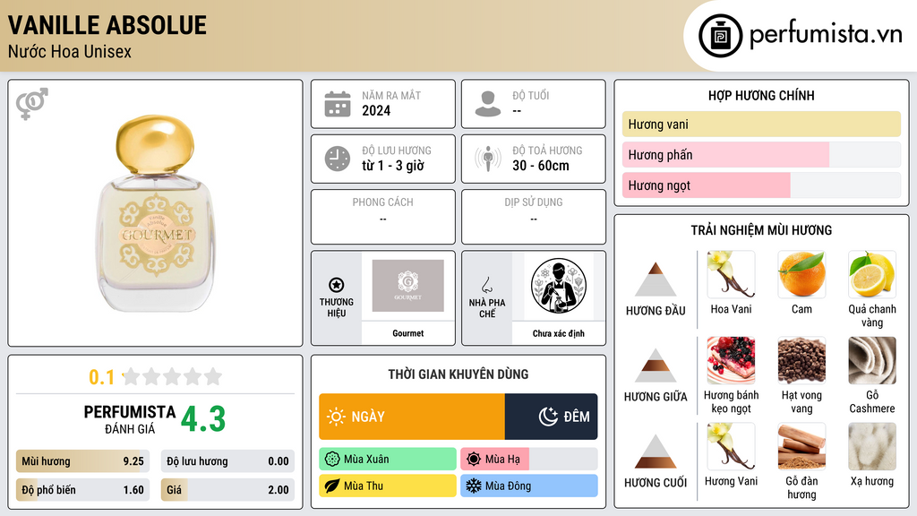Click the Chưa xác định perfumer label
This screenshot has width=917, height=516.
[559, 333]
